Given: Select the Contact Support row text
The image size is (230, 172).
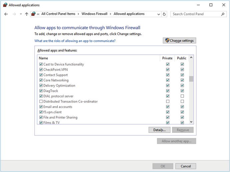Looking at the screenshot, I should [x=56, y=75].
